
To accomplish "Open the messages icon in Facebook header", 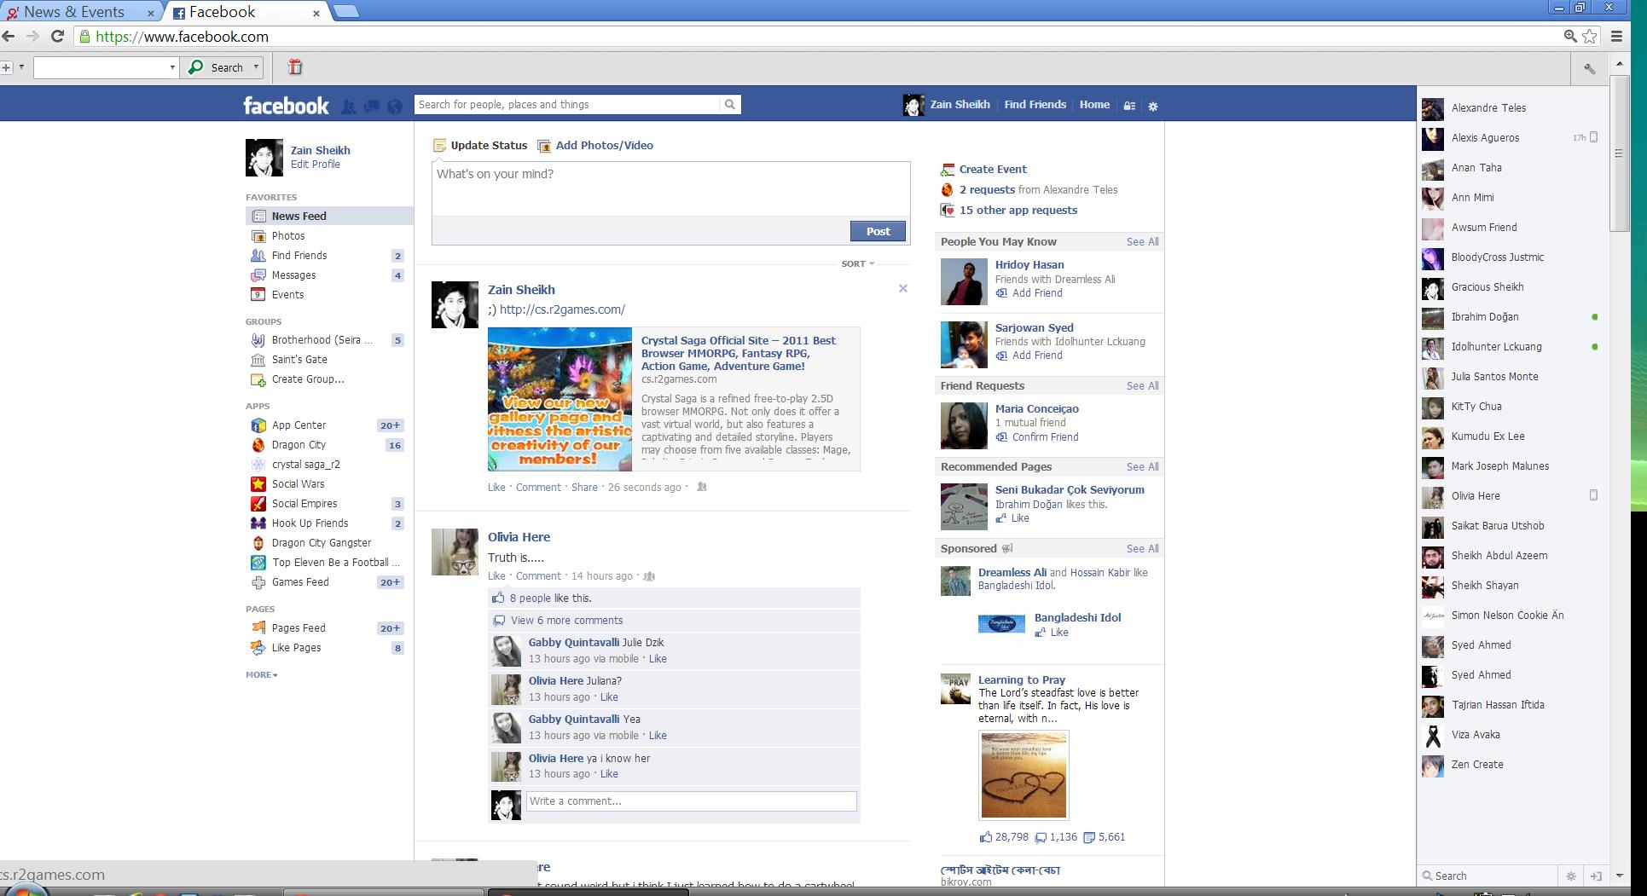I will [371, 107].
